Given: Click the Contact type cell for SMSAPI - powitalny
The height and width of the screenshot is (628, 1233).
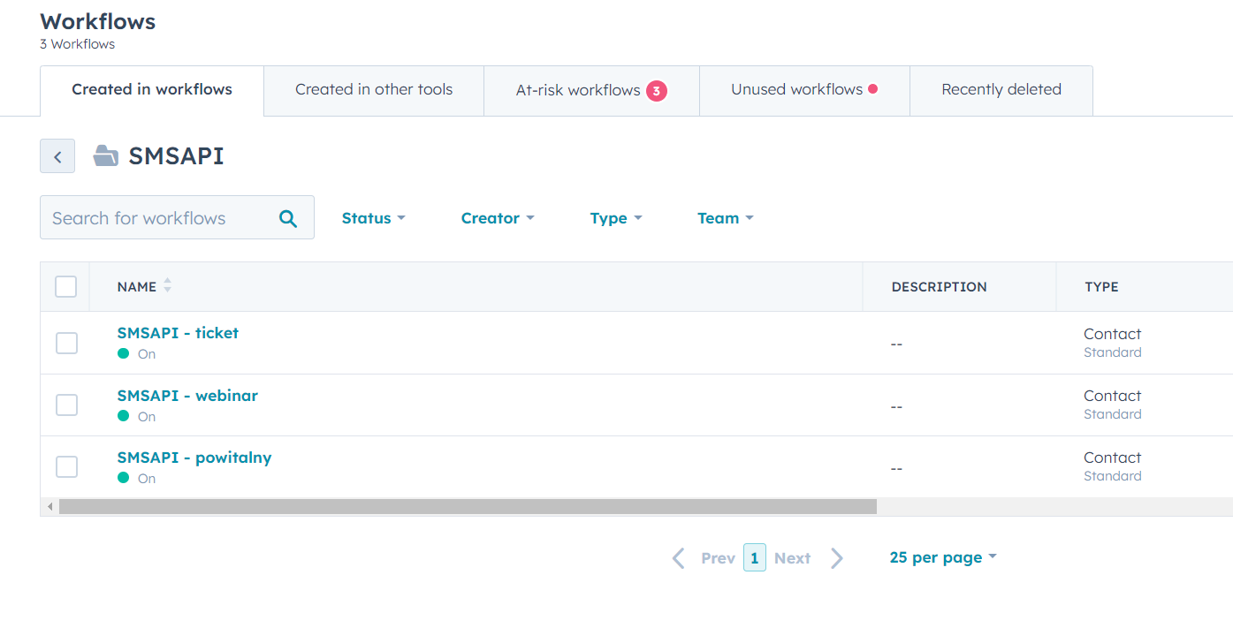Looking at the screenshot, I should pos(1112,458).
